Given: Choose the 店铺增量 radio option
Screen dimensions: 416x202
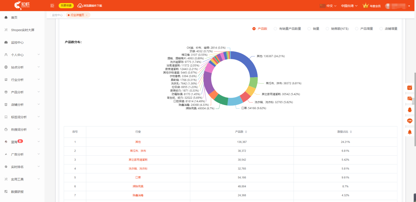Looking at the screenshot, I should coord(381,29).
